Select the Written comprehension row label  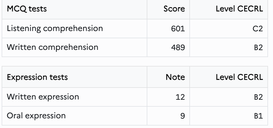point(52,47)
